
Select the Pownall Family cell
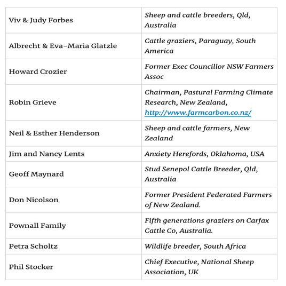(x=74, y=226)
